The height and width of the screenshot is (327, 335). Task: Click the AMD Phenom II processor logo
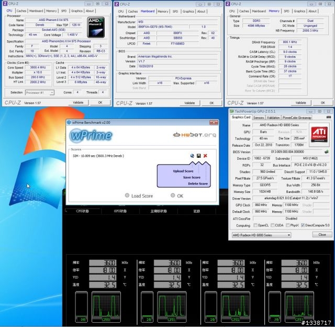click(x=95, y=26)
